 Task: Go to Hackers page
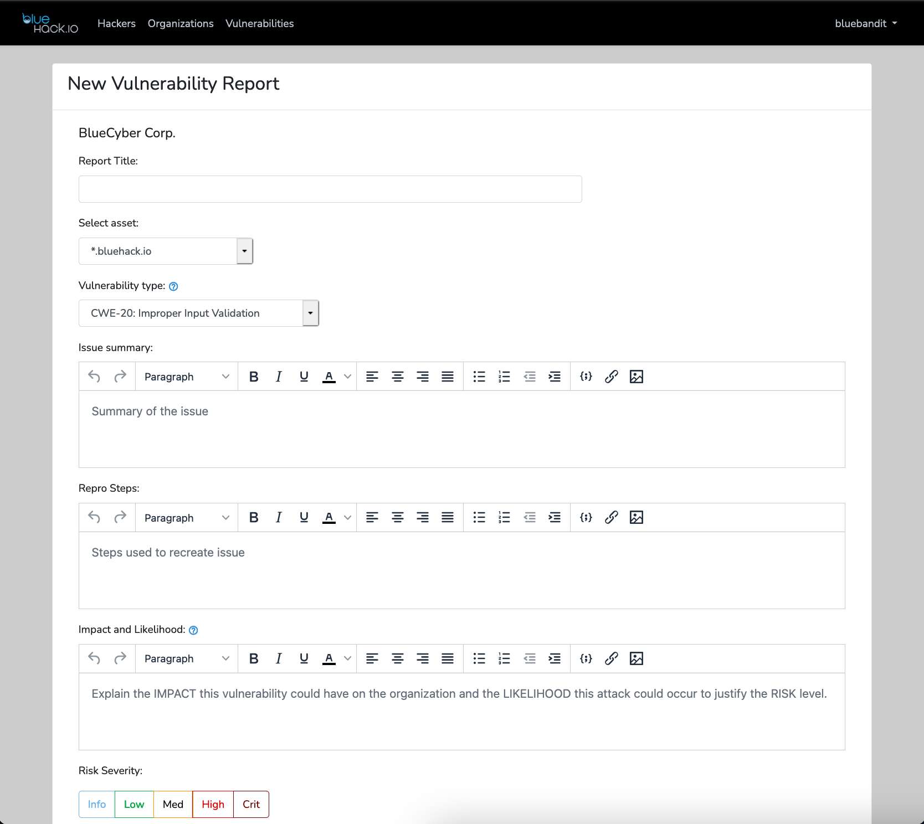click(x=116, y=23)
